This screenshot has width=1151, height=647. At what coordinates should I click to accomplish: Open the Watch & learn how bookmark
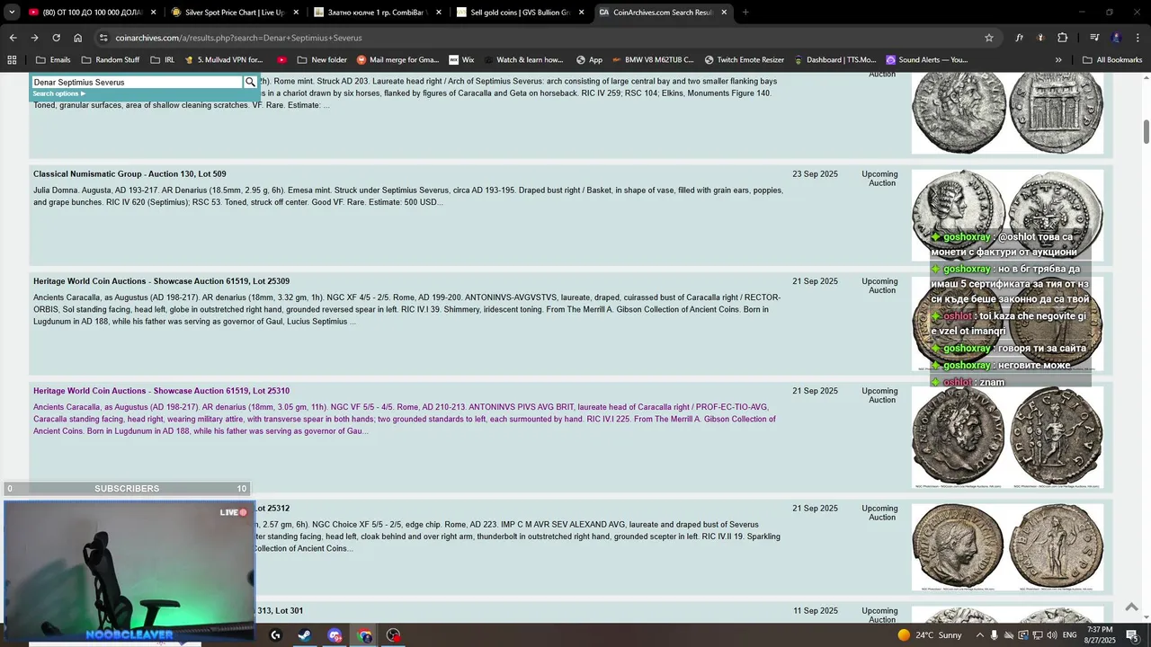pos(522,60)
